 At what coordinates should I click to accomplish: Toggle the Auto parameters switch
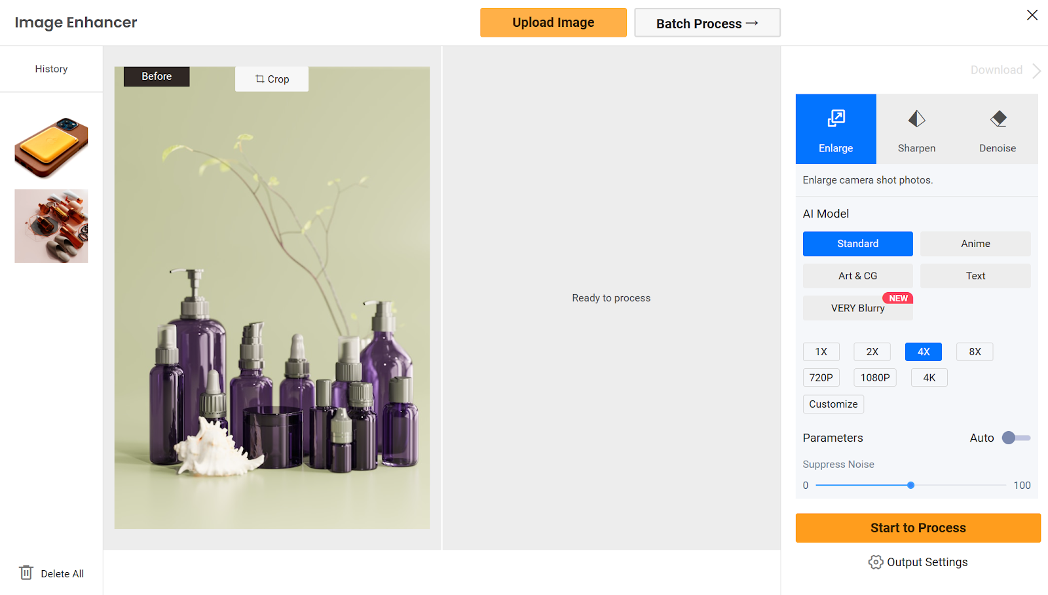pyautogui.click(x=1015, y=438)
